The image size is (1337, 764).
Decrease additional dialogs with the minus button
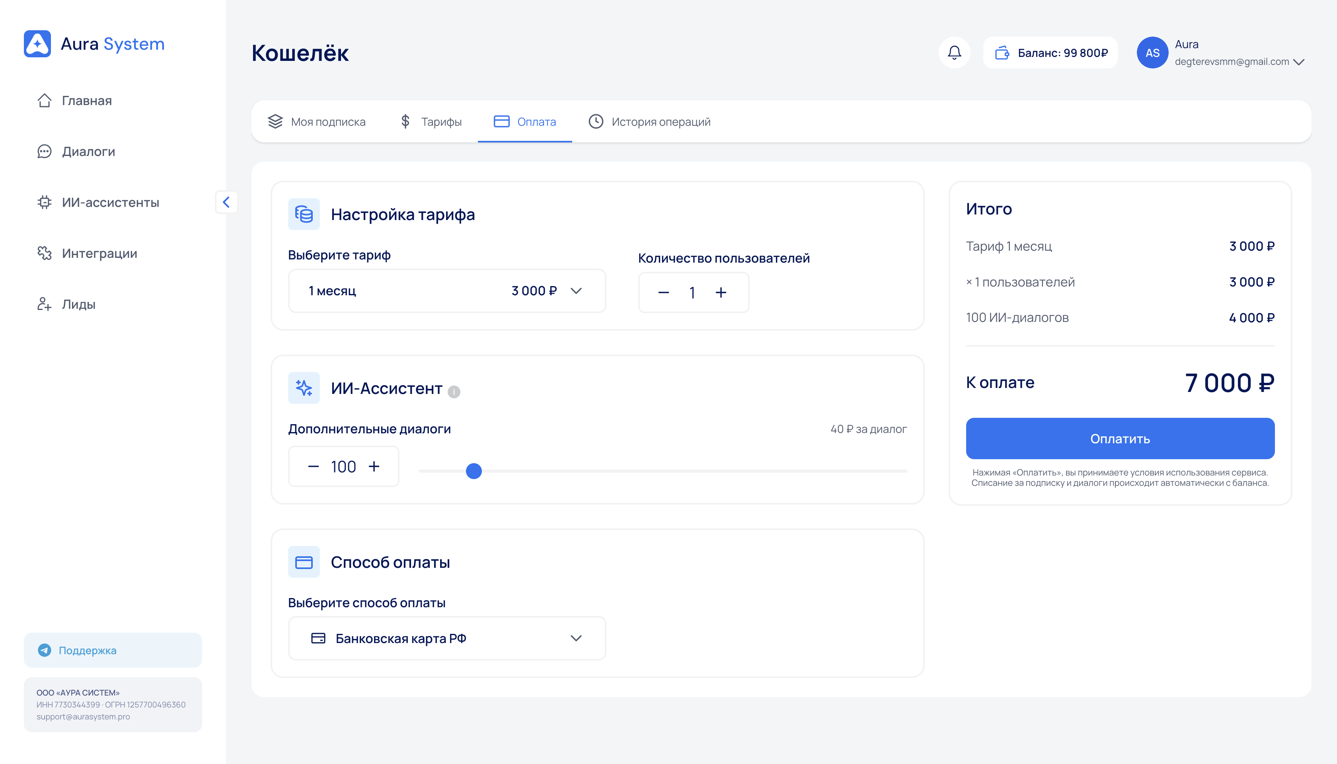(x=313, y=466)
